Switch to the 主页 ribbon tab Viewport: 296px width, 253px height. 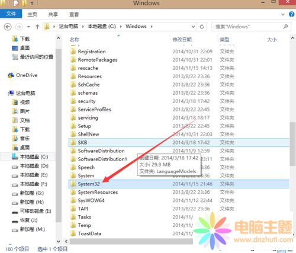pyautogui.click(x=32, y=14)
